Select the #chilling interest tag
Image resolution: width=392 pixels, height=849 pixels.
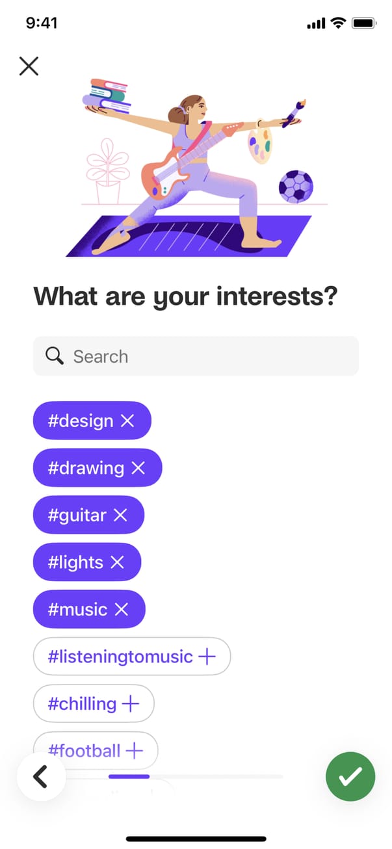(x=83, y=704)
